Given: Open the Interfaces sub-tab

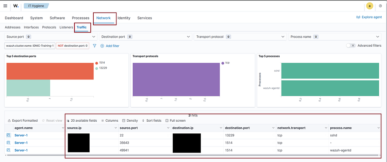Looking at the screenshot, I should point(31,28).
